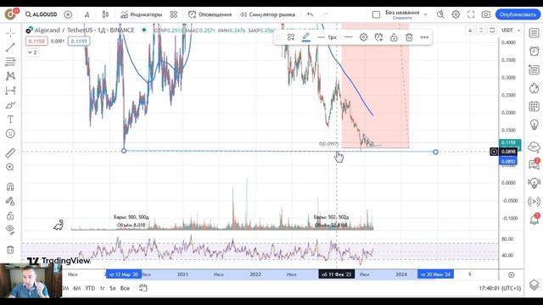The width and height of the screenshot is (543, 305).
Task: Open the quick search icon
Action: [x=440, y=14]
